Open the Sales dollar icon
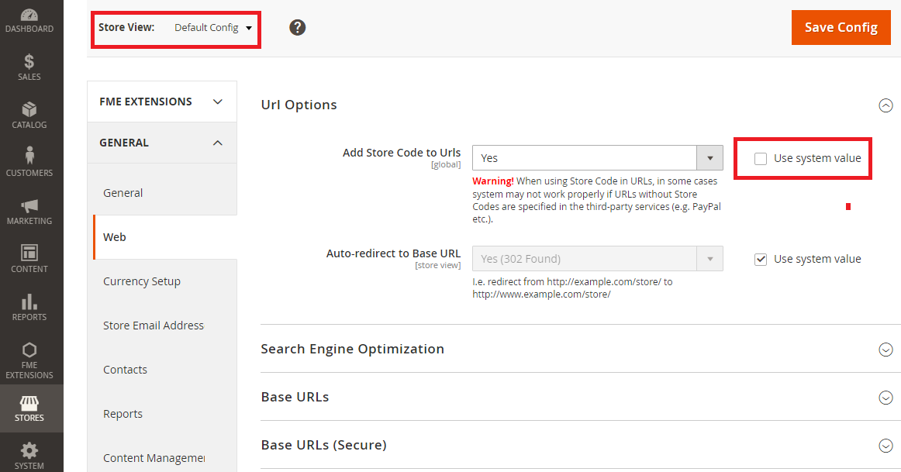 tap(29, 62)
